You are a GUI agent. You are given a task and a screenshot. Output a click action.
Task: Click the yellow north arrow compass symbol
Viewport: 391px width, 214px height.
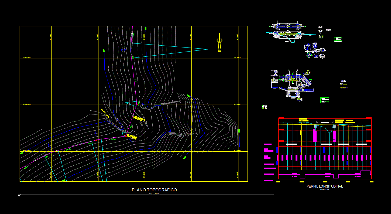[219, 40]
